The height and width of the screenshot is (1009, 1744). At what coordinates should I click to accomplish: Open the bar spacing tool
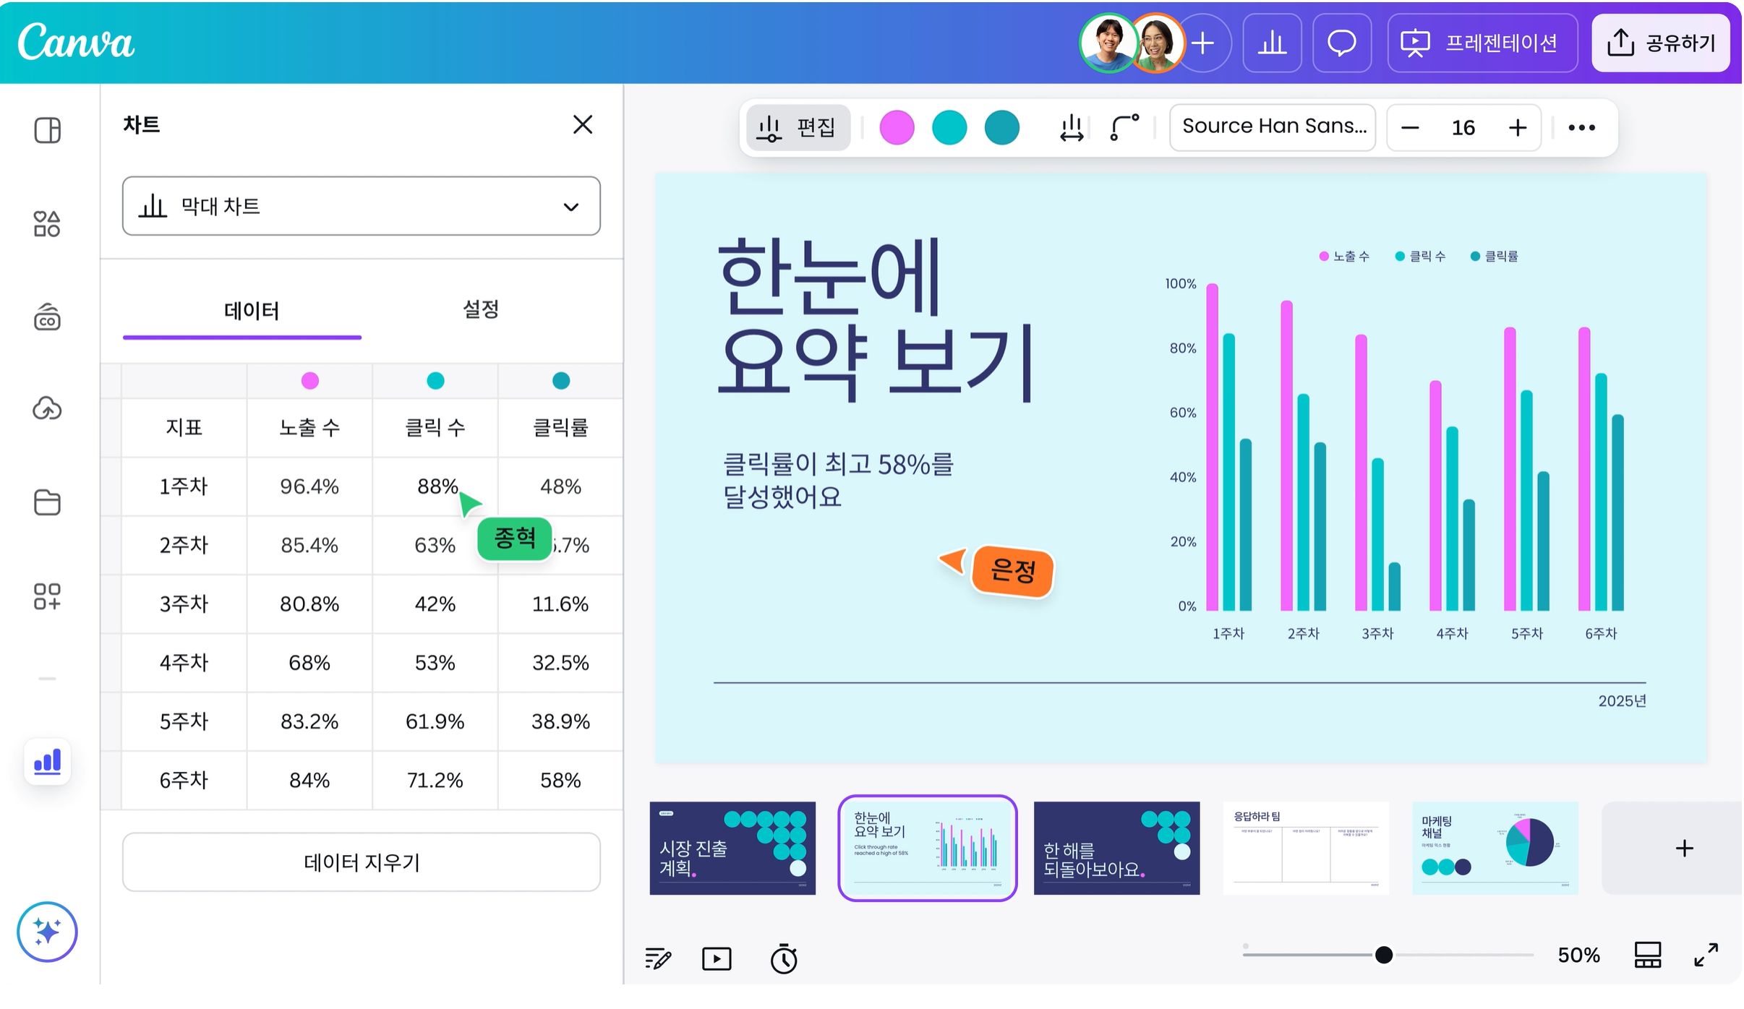coord(1071,127)
